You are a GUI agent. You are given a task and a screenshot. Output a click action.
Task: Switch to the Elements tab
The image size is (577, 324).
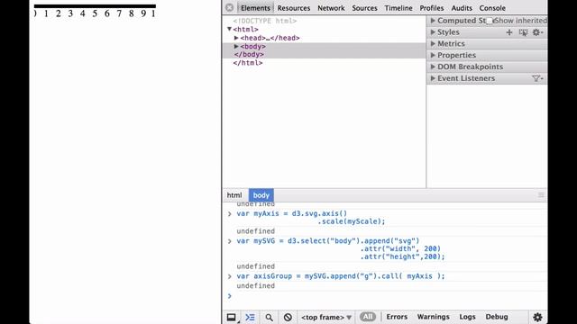(x=255, y=8)
